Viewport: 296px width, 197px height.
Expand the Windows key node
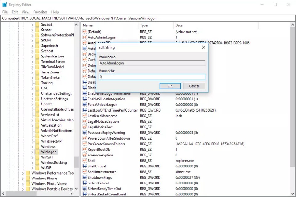32,147
